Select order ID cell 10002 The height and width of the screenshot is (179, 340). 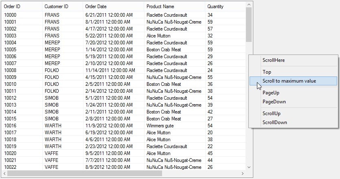pos(22,29)
